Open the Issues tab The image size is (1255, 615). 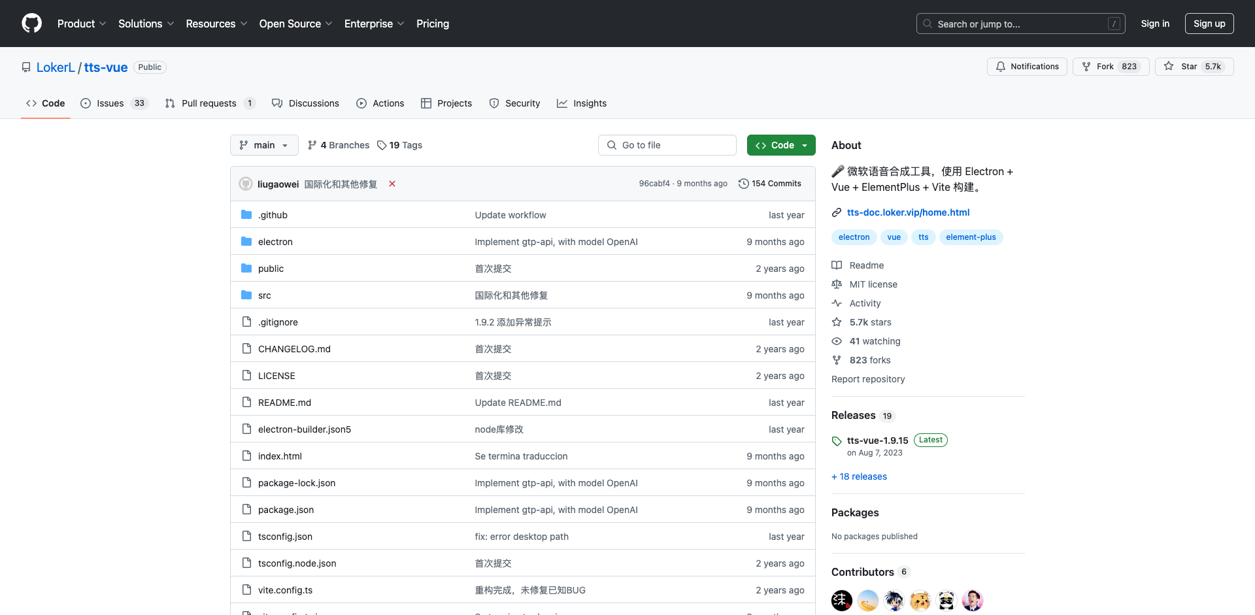[114, 103]
